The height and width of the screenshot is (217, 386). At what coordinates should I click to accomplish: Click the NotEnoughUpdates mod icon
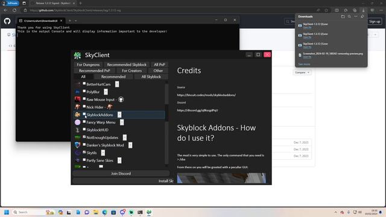coord(78,137)
